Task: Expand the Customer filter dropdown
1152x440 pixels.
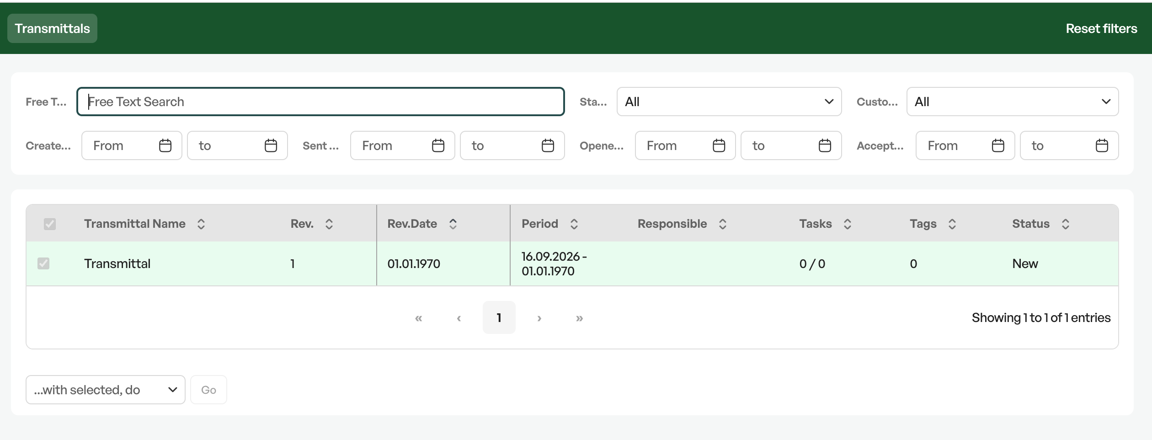Action: coord(1012,102)
